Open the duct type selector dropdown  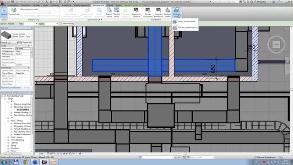[32, 35]
